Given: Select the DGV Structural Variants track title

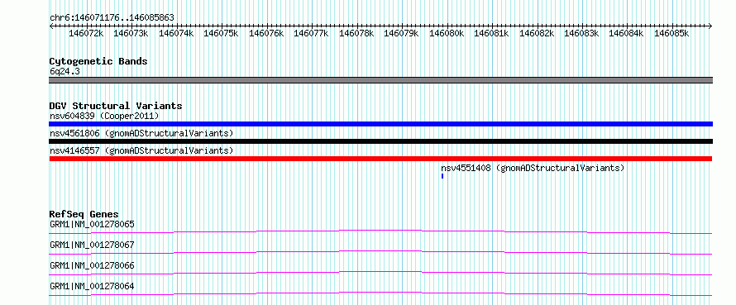Looking at the screenshot, I should 116,106.
